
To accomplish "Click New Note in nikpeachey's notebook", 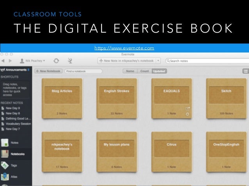I will click(126, 61).
